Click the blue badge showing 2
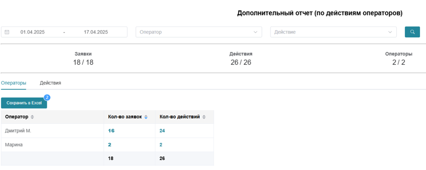Image resolution: width=426 pixels, height=170 pixels. coord(47,98)
